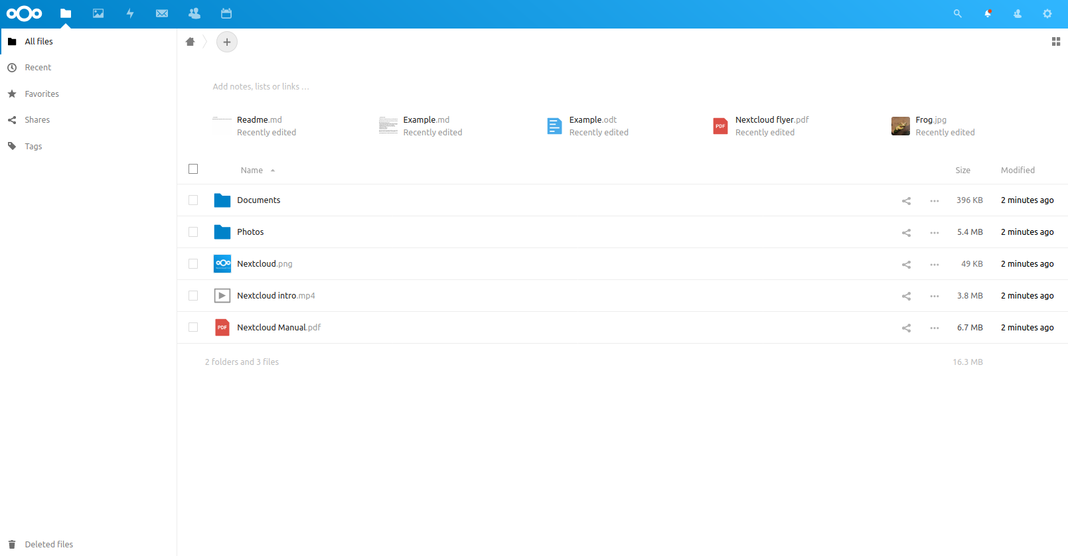This screenshot has width=1068, height=556.
Task: Open the Photos folder name
Action: 250,232
